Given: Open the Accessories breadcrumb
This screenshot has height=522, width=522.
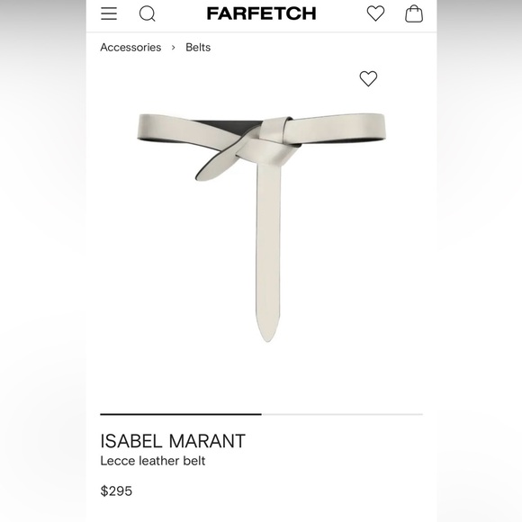Looking at the screenshot, I should coord(130,48).
